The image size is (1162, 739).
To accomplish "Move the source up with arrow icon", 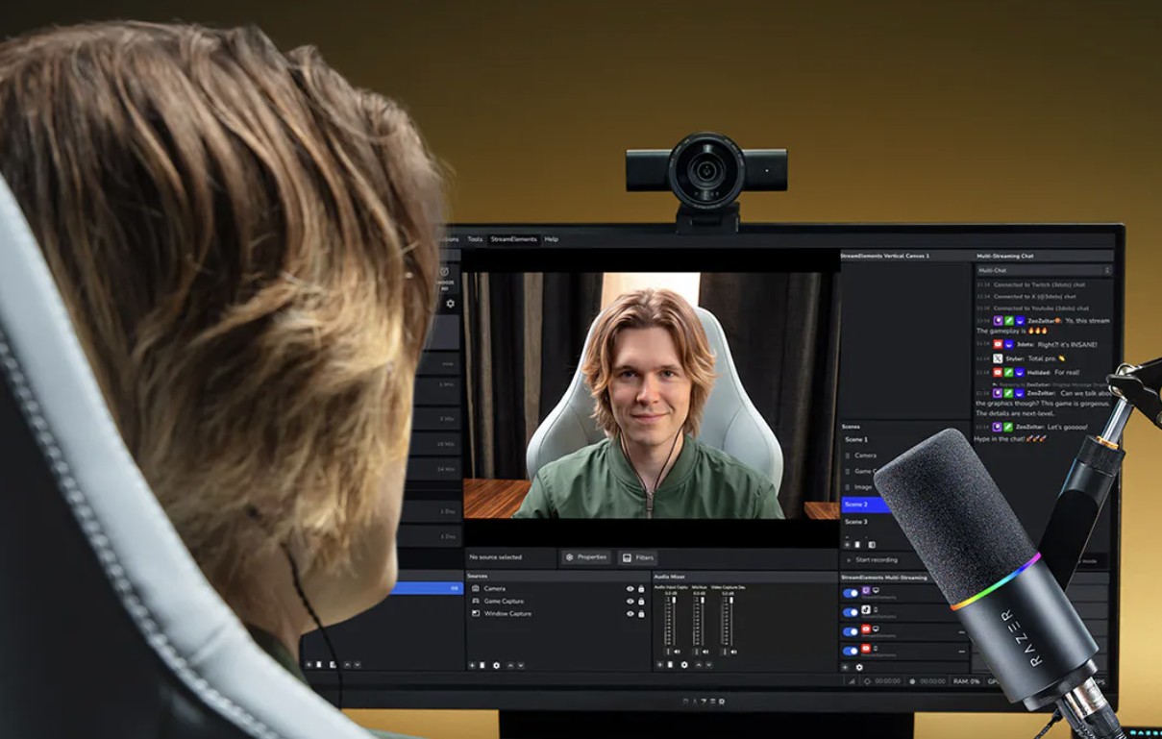I will pyautogui.click(x=509, y=665).
